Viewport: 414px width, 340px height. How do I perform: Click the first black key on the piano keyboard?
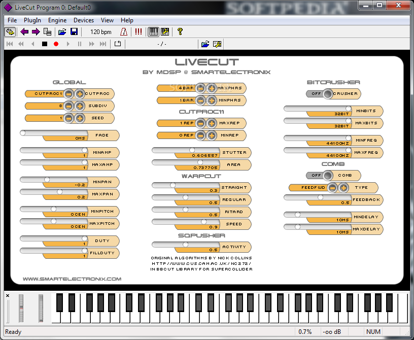coord(60,303)
